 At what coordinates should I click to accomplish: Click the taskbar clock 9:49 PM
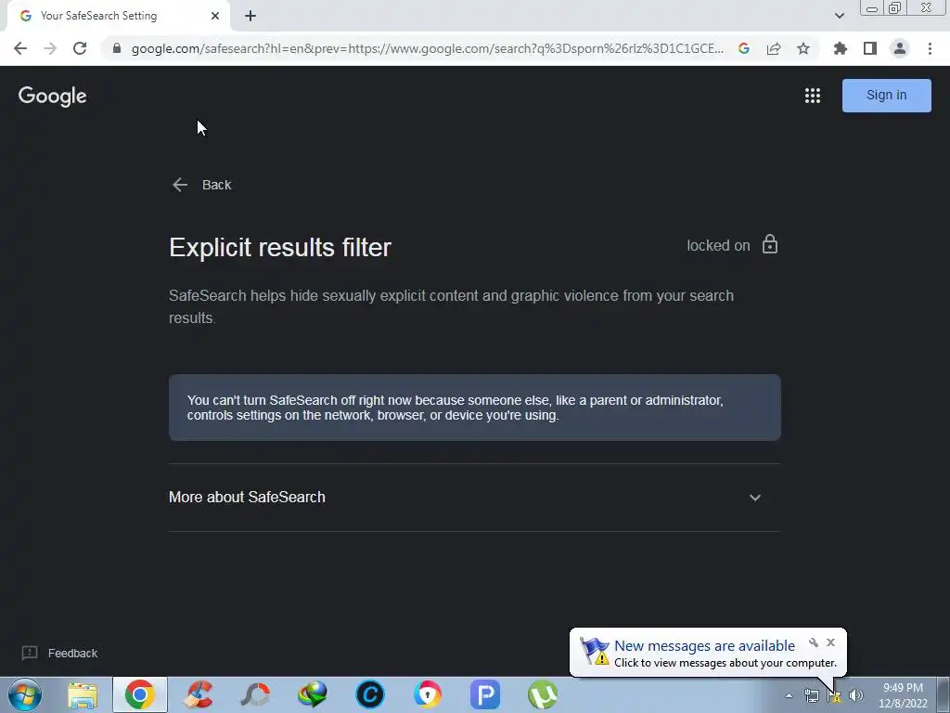click(x=903, y=695)
